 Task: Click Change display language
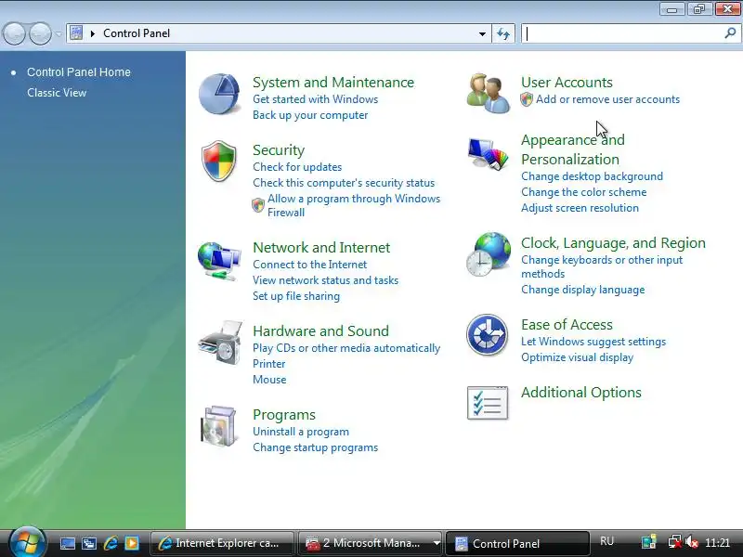click(583, 290)
